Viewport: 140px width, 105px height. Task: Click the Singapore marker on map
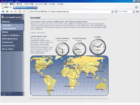click(94, 78)
